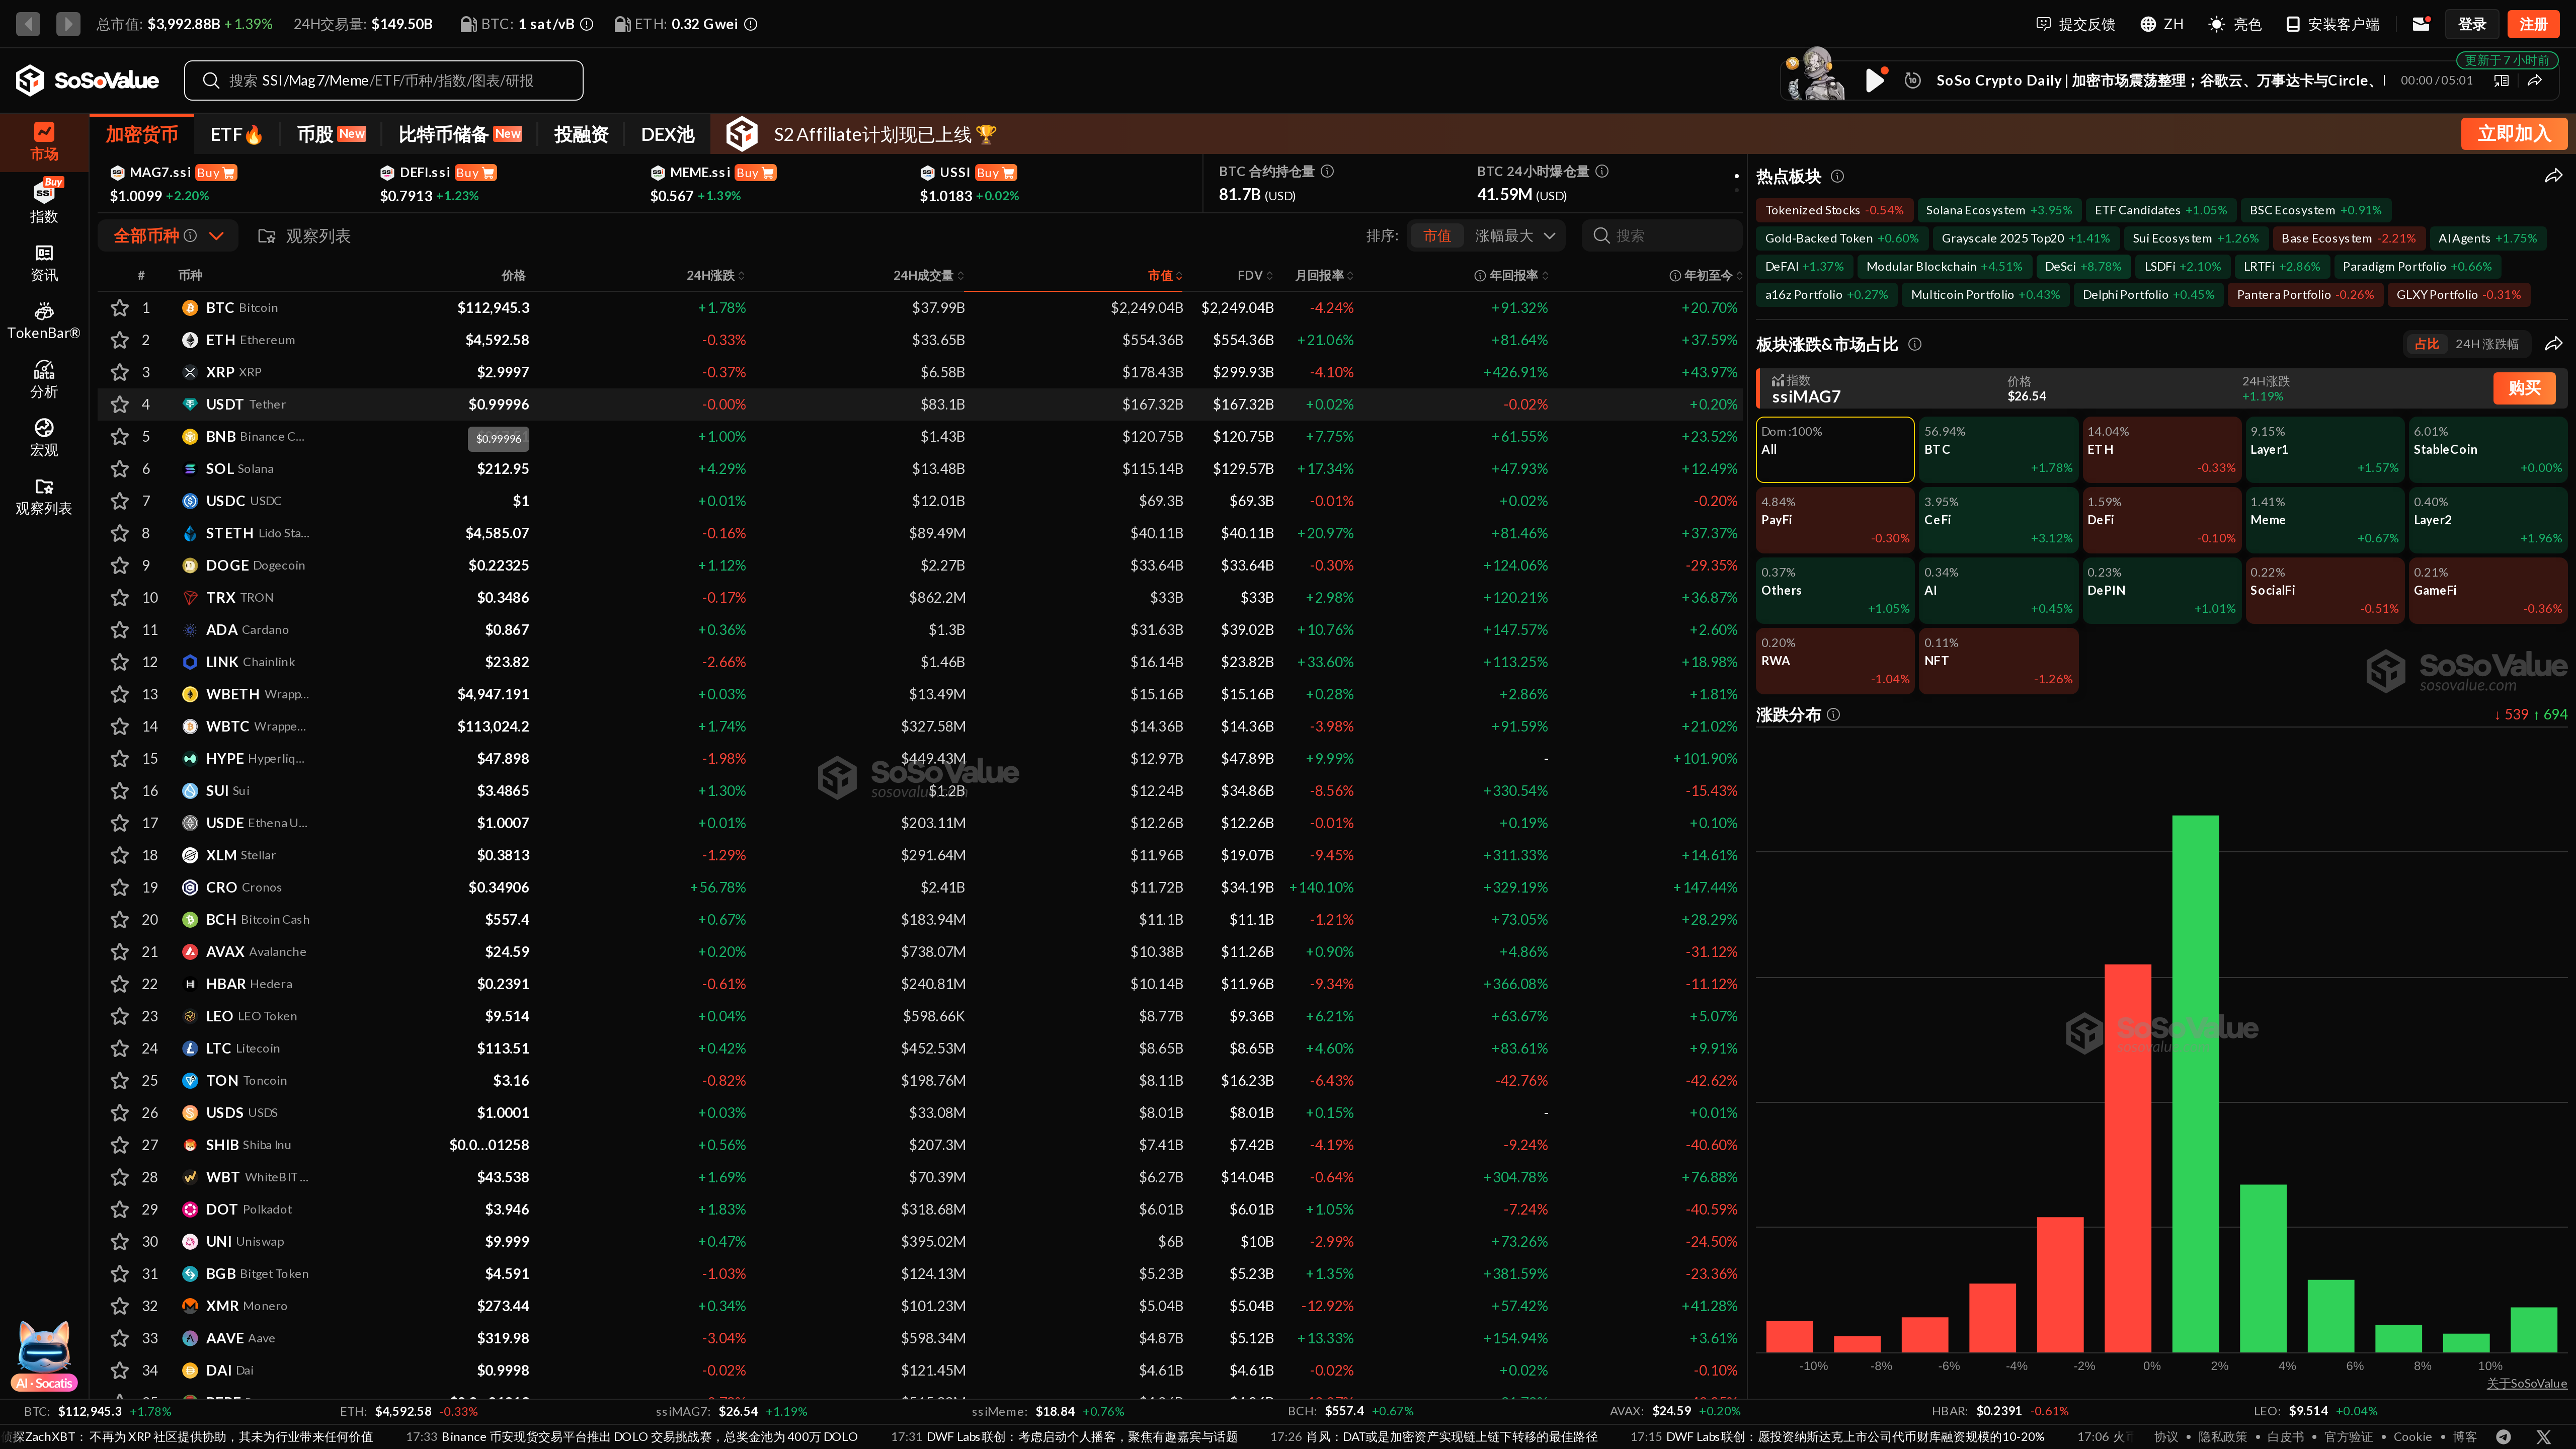Open the 币股 tab
Image resolution: width=2576 pixels, height=1449 pixels.
[331, 134]
